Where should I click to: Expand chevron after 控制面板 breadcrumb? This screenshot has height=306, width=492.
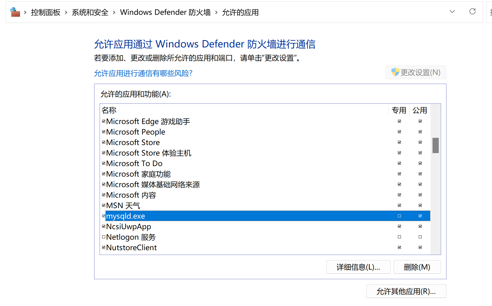(x=66, y=12)
